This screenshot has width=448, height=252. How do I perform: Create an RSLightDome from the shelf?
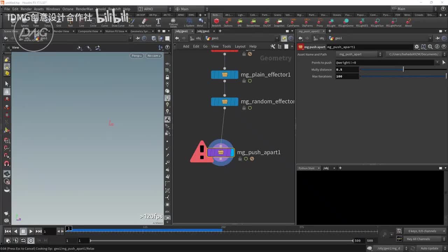tap(346, 23)
